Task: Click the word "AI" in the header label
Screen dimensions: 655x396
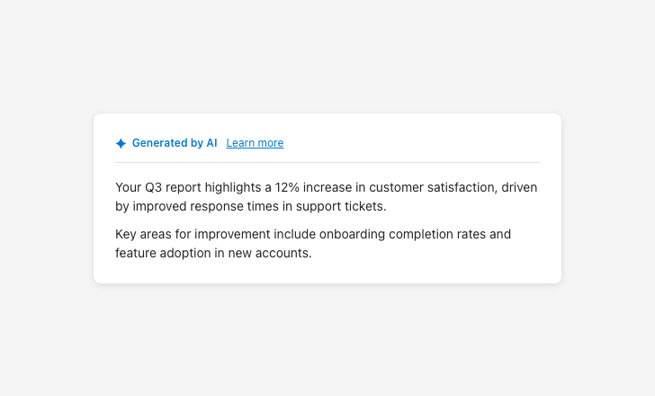Action: 211,143
